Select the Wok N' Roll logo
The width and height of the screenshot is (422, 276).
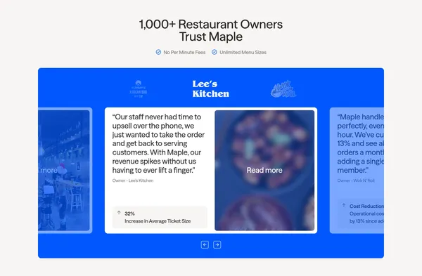(x=283, y=89)
